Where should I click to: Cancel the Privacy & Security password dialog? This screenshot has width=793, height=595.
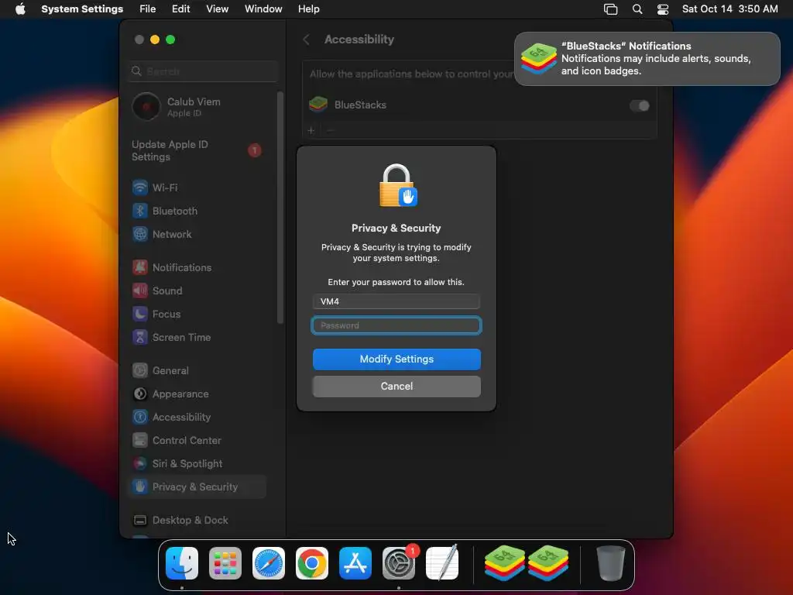click(x=396, y=387)
